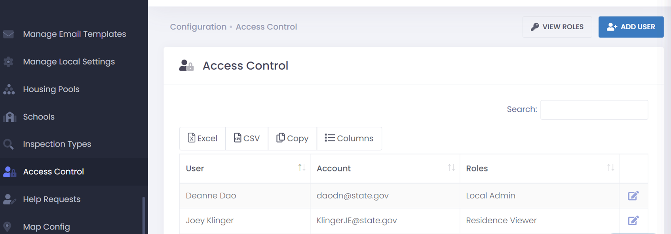Sort table by Account column arrows
This screenshot has height=234, width=671.
pyautogui.click(x=451, y=168)
